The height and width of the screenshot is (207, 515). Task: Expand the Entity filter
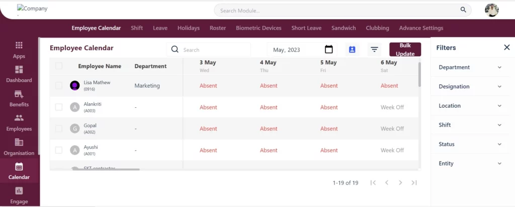(x=470, y=163)
